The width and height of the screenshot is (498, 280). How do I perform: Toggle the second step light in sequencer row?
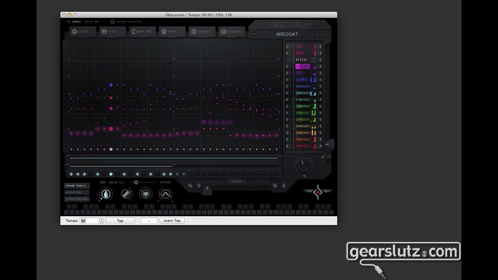pyautogui.click(x=78, y=174)
